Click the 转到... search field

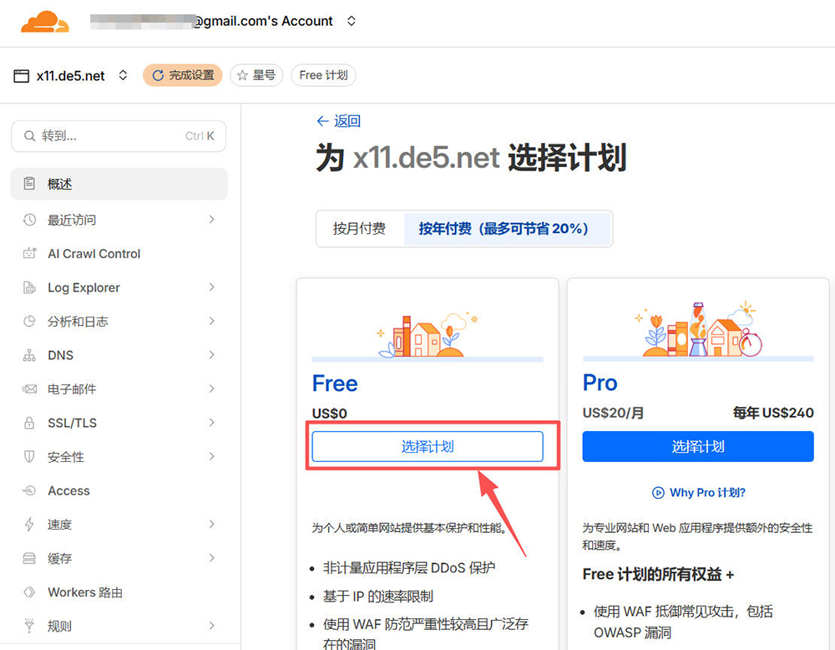point(119,136)
